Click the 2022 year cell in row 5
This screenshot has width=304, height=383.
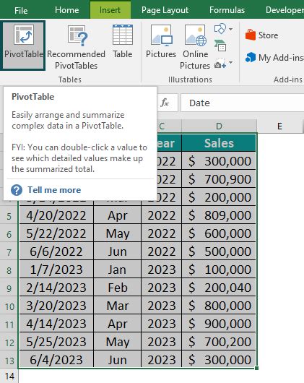[x=162, y=215]
